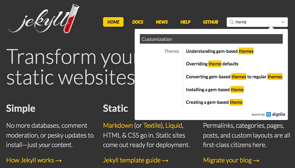The height and width of the screenshot is (168, 295).
Task: Open the Liquid link
Action: pos(174,125)
